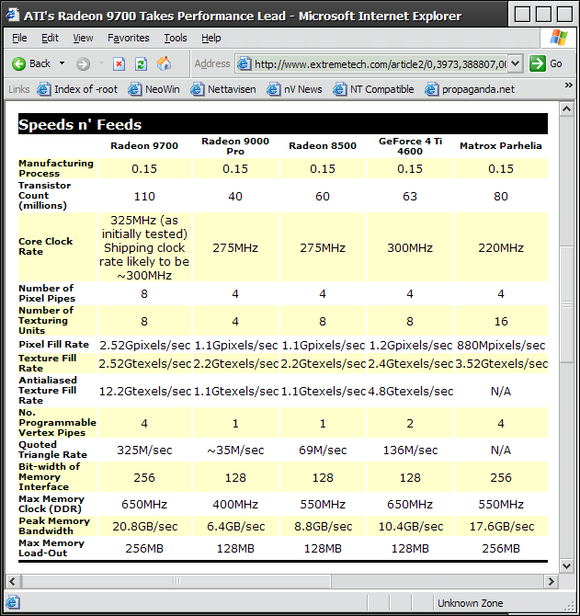The height and width of the screenshot is (616, 580).
Task: Click the Links toolbar label
Action: (x=19, y=89)
